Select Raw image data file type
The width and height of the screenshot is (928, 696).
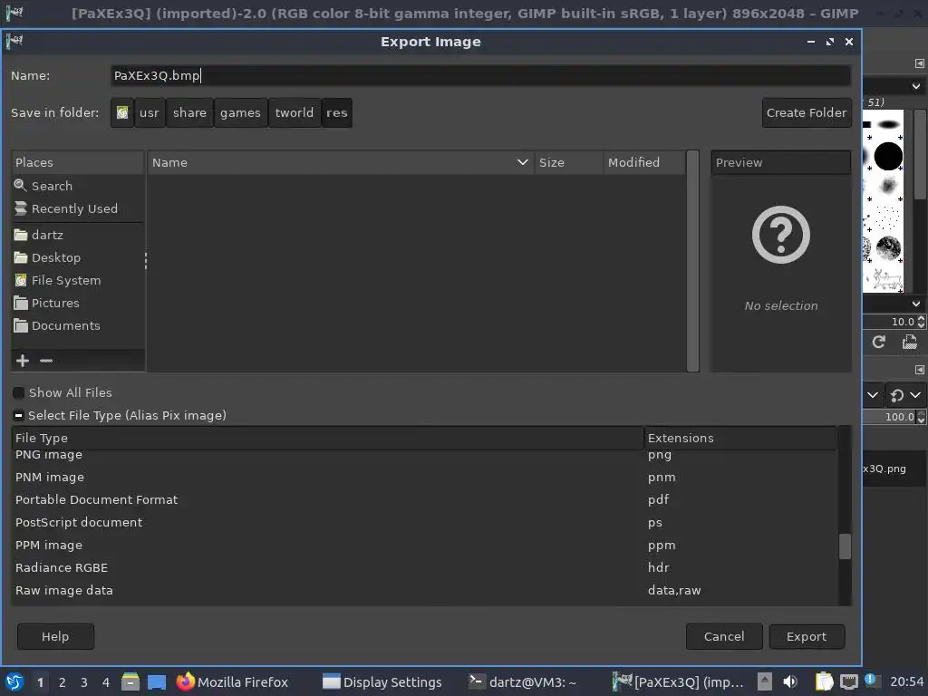pyautogui.click(x=424, y=590)
